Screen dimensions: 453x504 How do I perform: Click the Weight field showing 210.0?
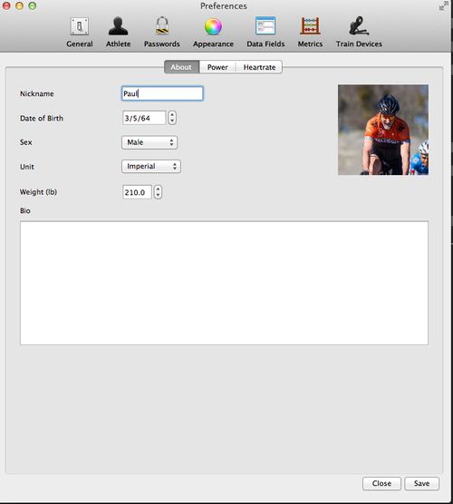tap(137, 192)
